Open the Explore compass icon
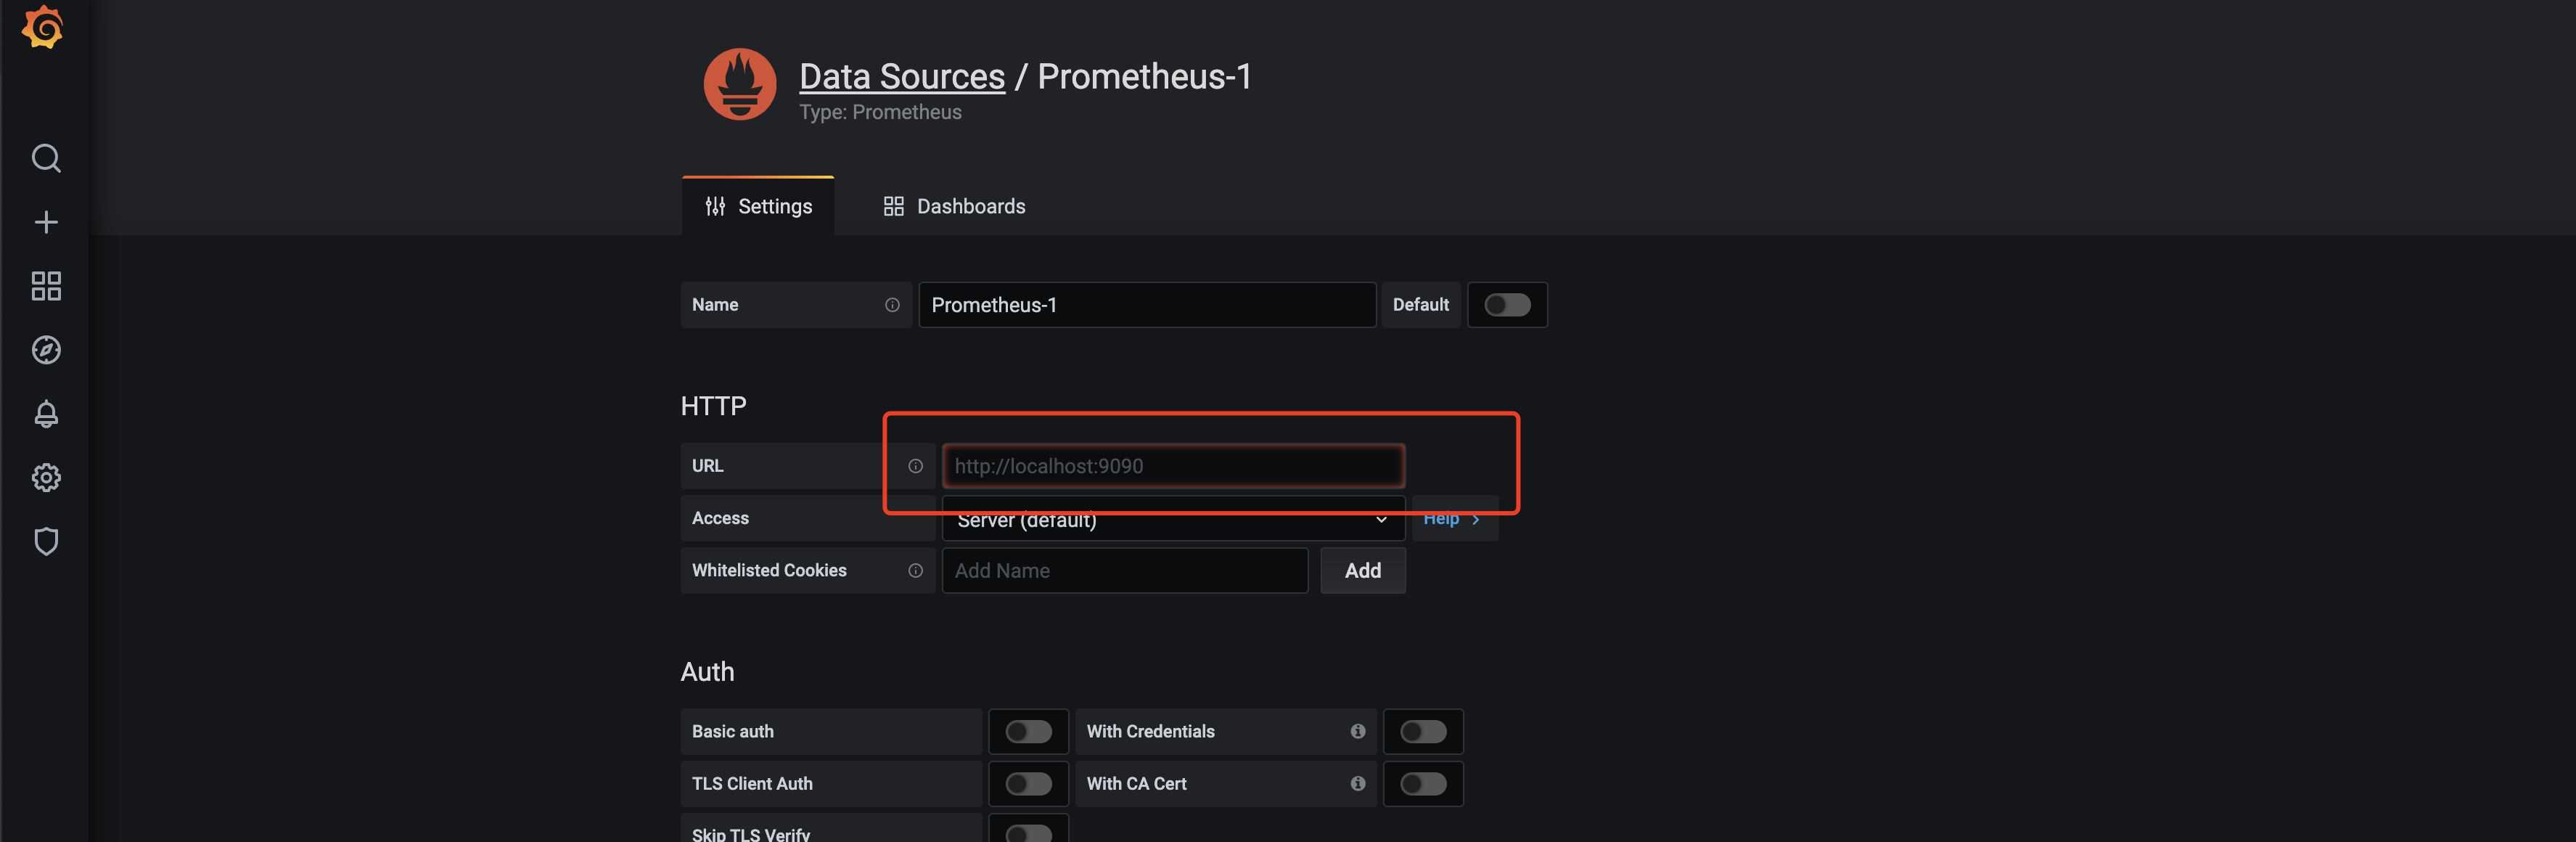 pyautogui.click(x=46, y=350)
